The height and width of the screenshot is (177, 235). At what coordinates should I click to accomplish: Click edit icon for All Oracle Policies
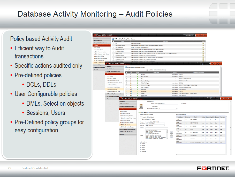tap(203, 55)
